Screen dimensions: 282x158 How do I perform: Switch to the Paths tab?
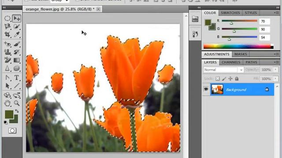(x=251, y=62)
